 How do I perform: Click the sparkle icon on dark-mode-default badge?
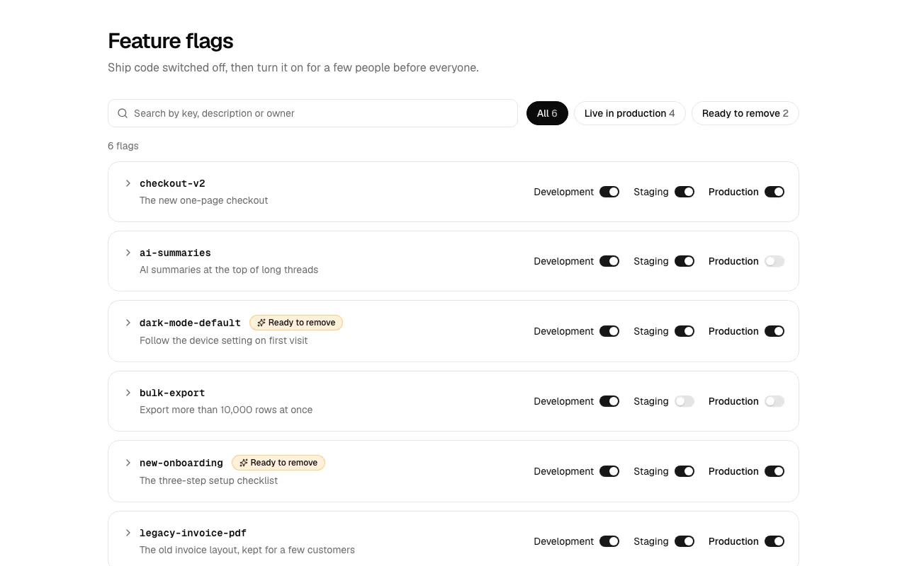tap(261, 323)
